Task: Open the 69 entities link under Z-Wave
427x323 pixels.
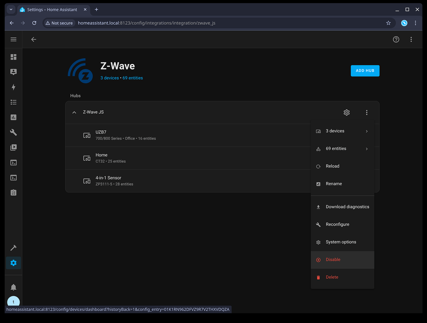Action: [132, 78]
